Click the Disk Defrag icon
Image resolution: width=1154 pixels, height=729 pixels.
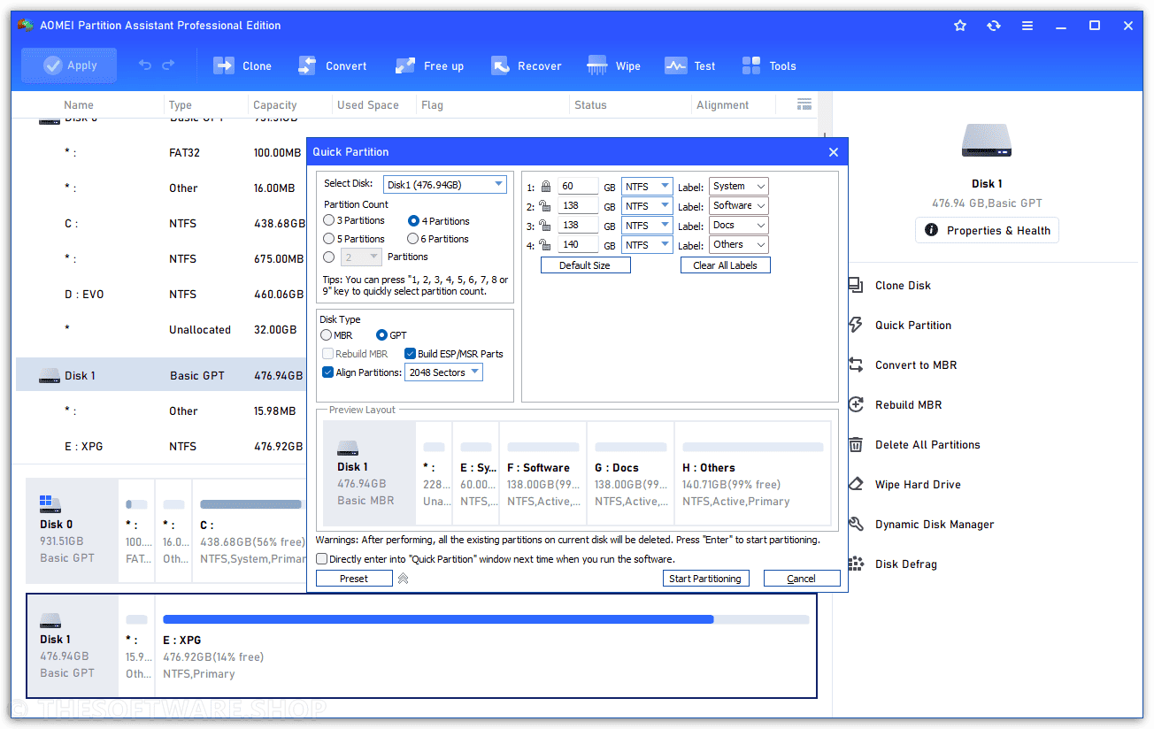click(856, 564)
